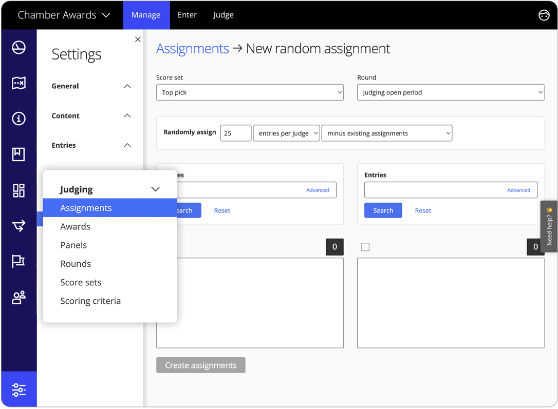Collapse the Judging section chevron
Viewport: 558px width, 409px height.
click(x=155, y=189)
